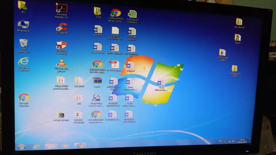Image resolution: width=276 pixels, height=155 pixels.
Task: Launch VLC media player shortcut
Action: pos(61,65)
